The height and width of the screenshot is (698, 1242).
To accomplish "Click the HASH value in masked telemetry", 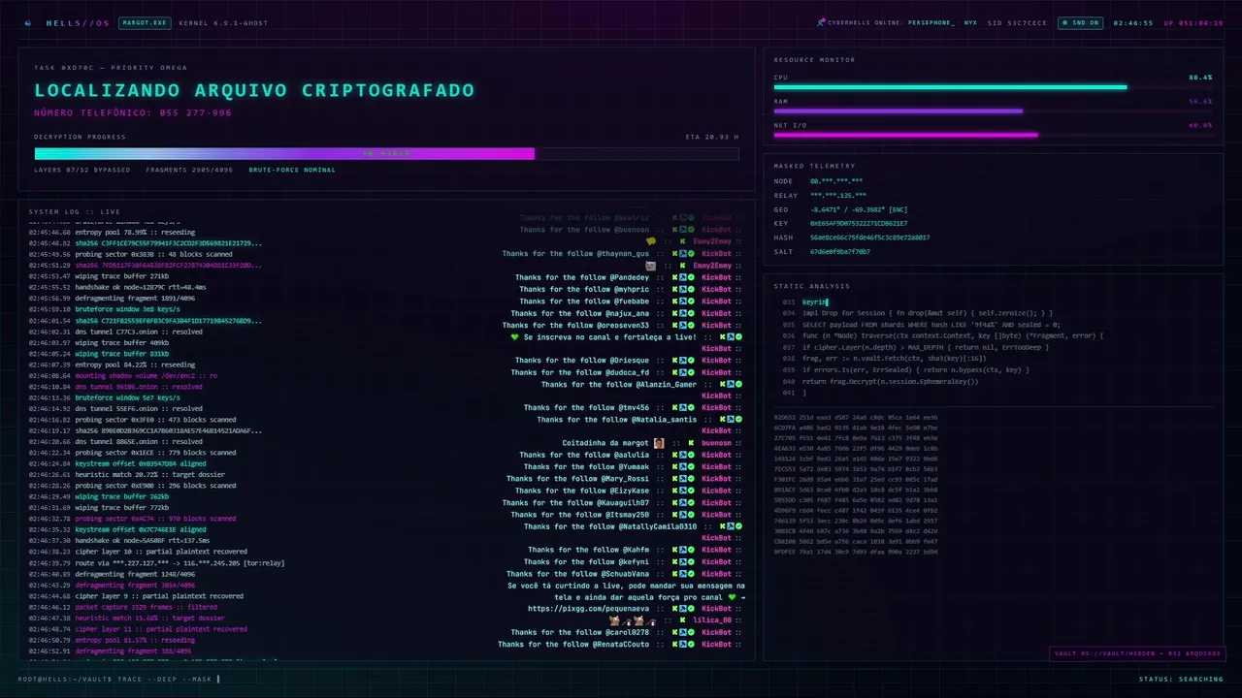I will (869, 238).
